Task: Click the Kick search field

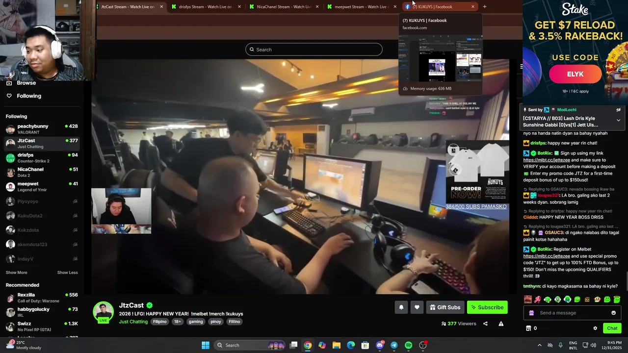Action: (x=314, y=50)
